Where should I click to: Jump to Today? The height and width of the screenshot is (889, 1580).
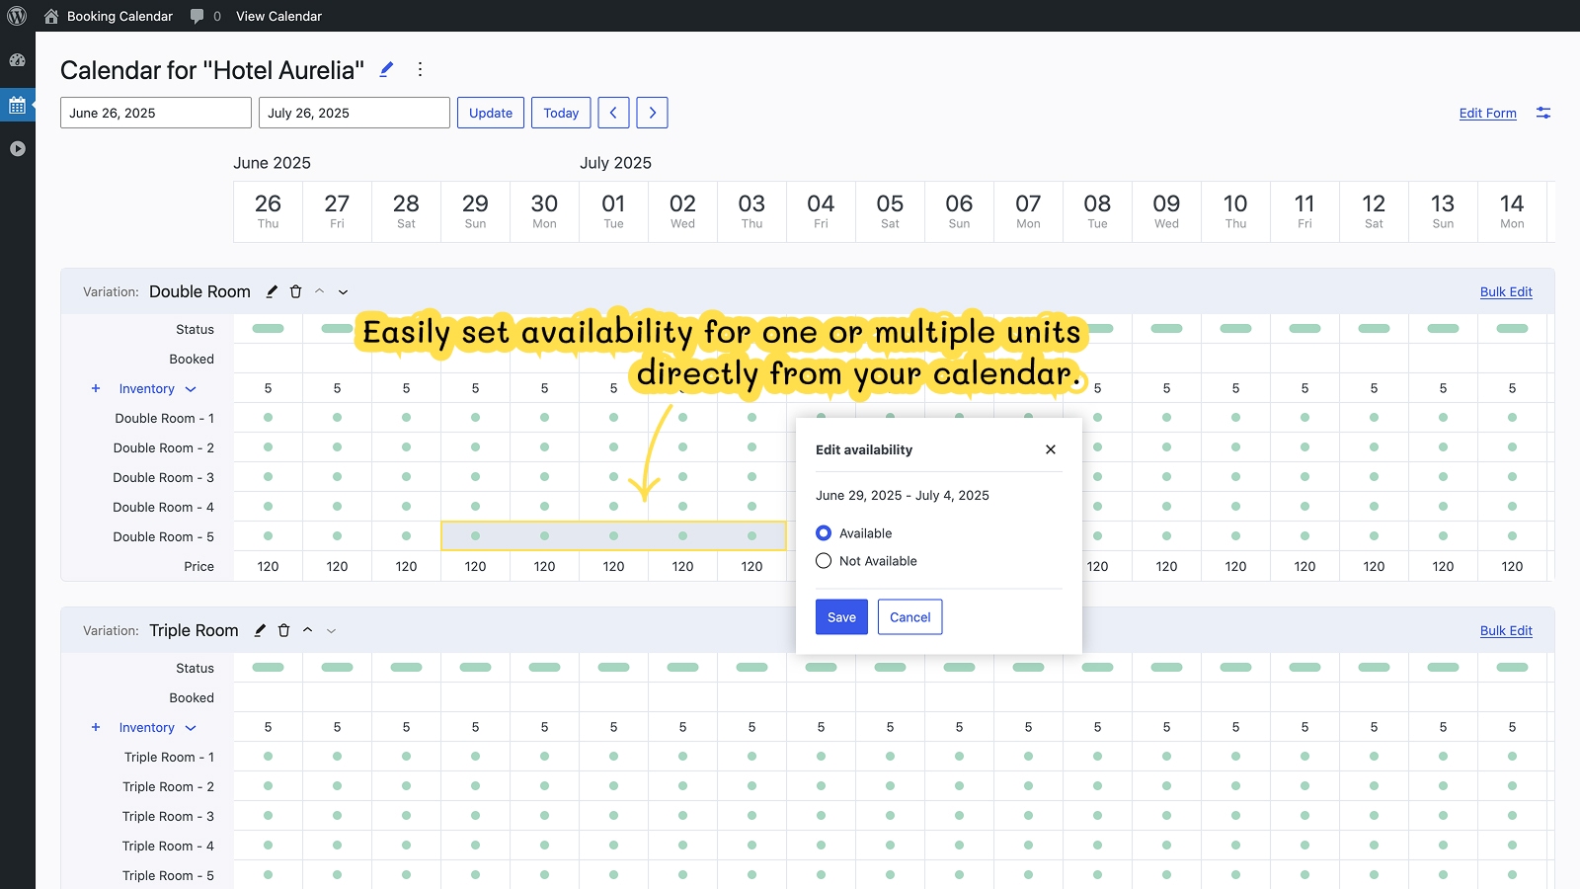point(561,113)
